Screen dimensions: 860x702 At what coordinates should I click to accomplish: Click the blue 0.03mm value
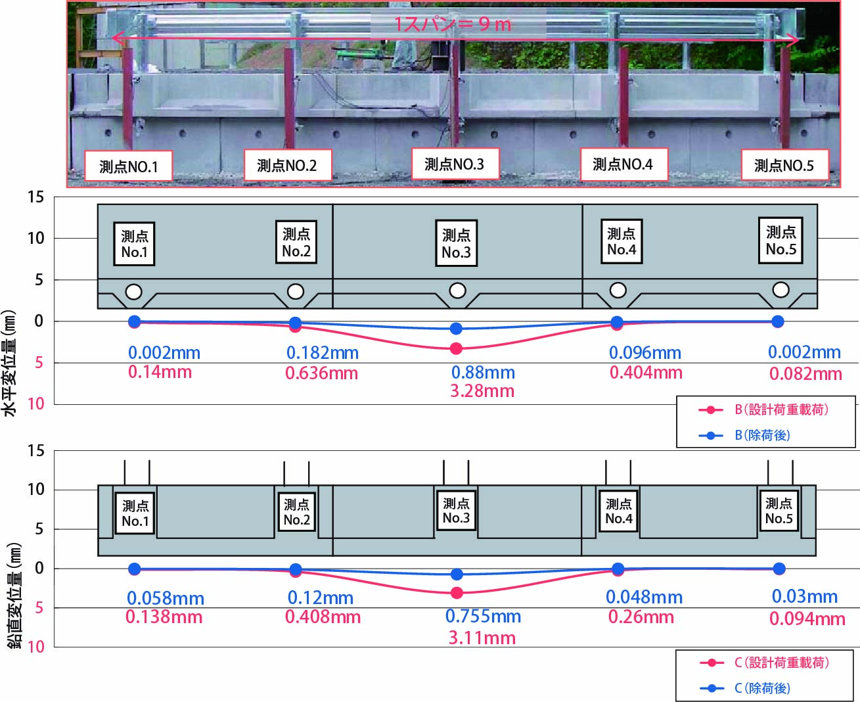point(805,597)
